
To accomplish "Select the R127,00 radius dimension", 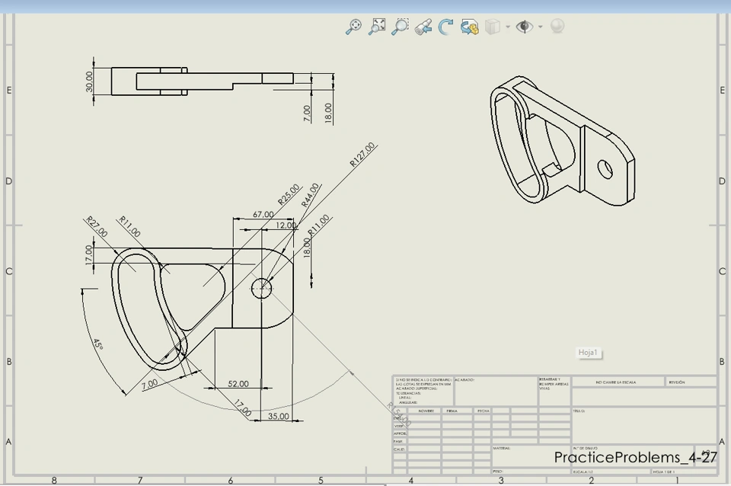I will click(x=362, y=155).
